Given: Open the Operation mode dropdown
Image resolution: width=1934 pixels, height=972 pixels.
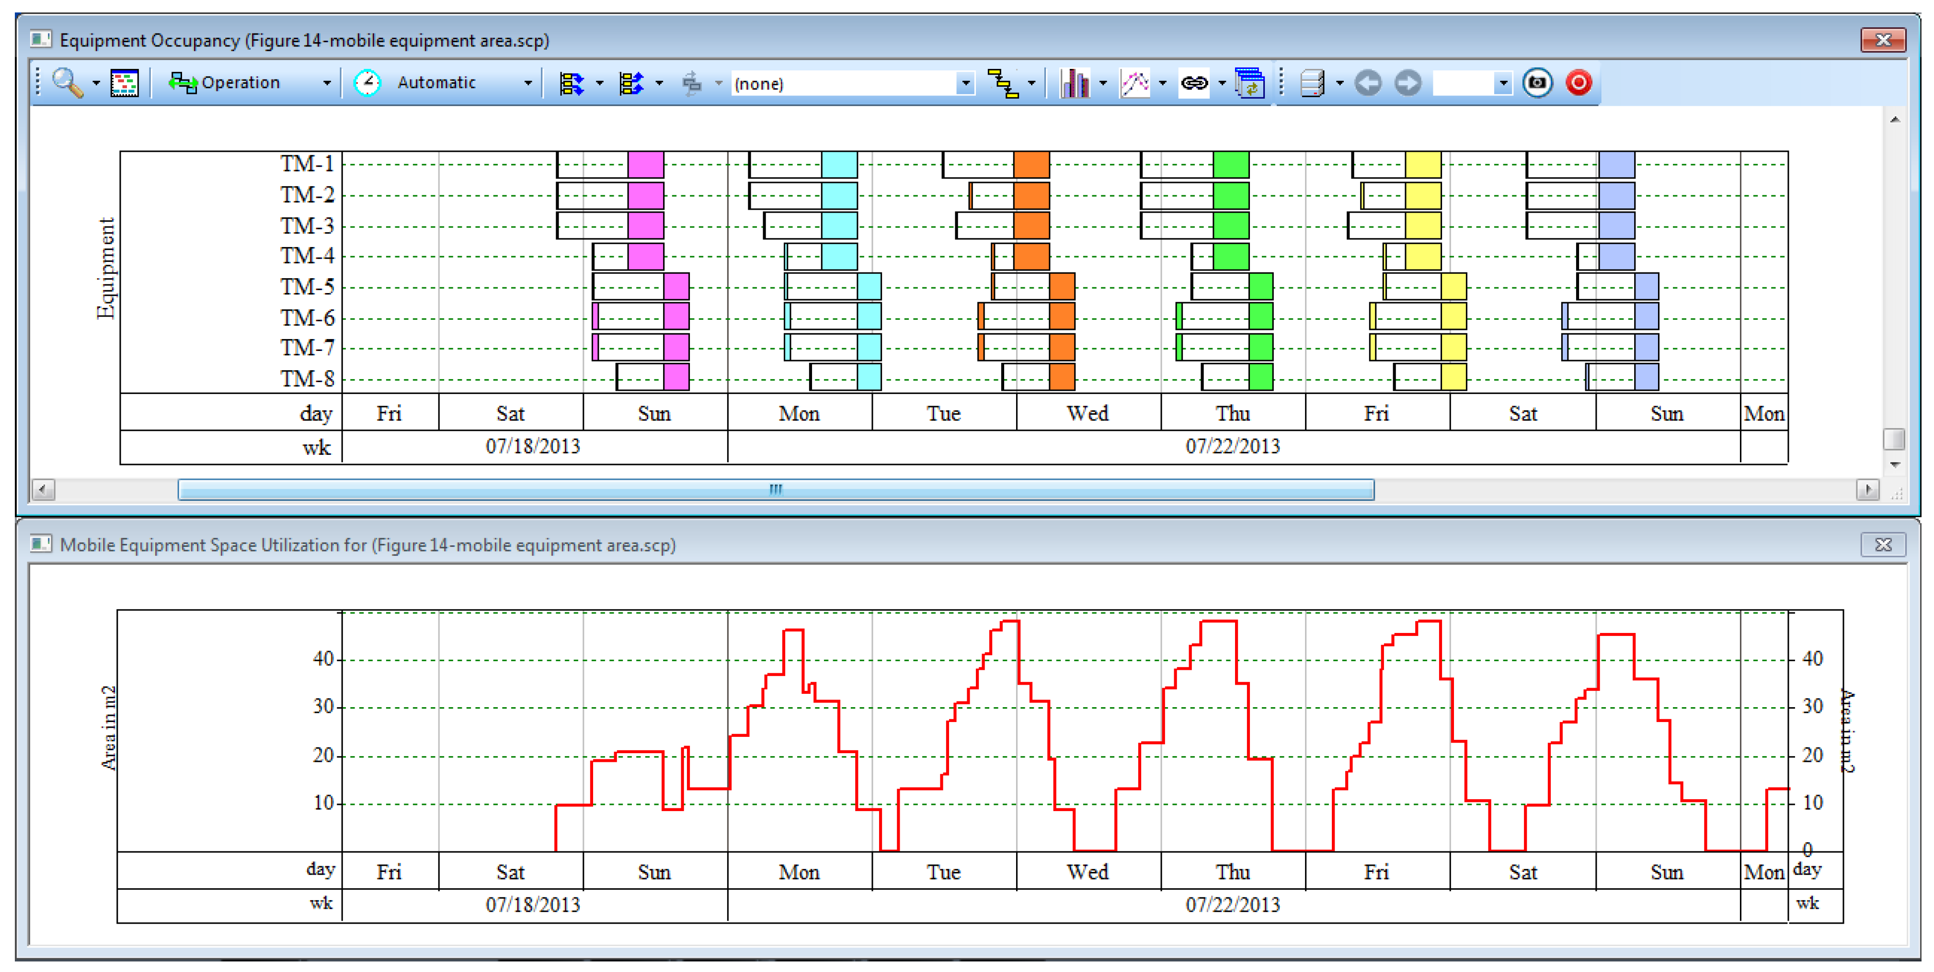Looking at the screenshot, I should click(327, 83).
